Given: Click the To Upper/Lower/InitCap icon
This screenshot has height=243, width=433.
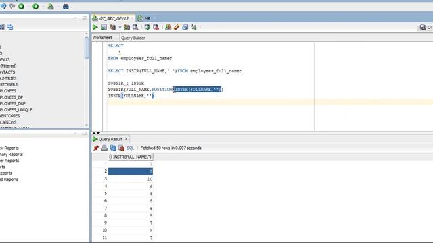Looking at the screenshot, I should pos(193,27).
